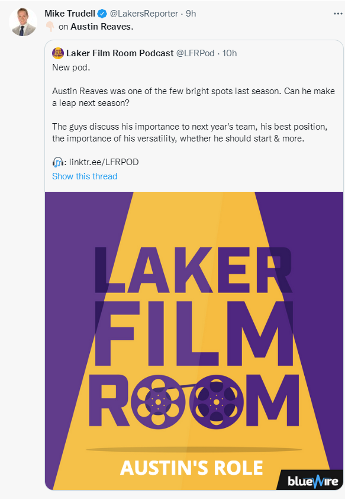
Task: Open the @LakersReporter handle
Action: click(x=144, y=14)
